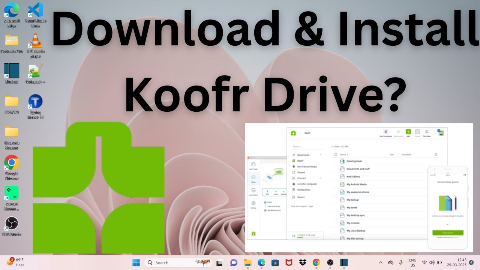This screenshot has width=480, height=270.
Task: Select Google Chrome desktop shortcut
Action: 12,168
